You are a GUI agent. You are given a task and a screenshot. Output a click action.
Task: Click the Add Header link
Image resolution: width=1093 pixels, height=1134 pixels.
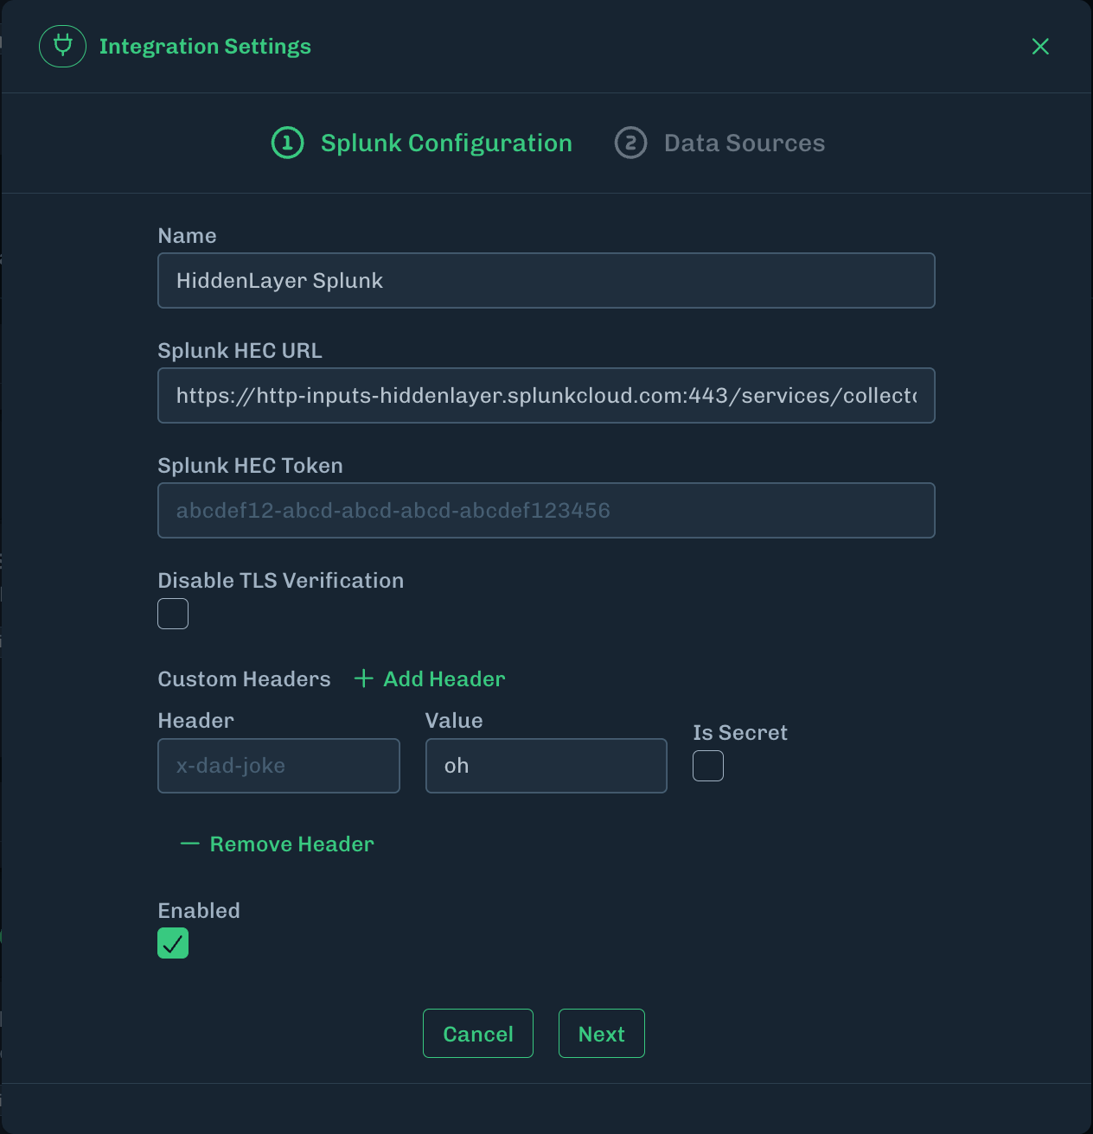coord(430,678)
